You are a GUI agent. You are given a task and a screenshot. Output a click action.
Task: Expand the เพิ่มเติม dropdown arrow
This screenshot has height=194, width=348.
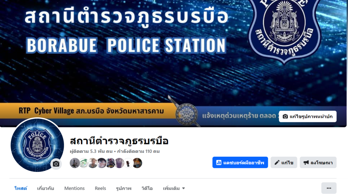(184, 189)
